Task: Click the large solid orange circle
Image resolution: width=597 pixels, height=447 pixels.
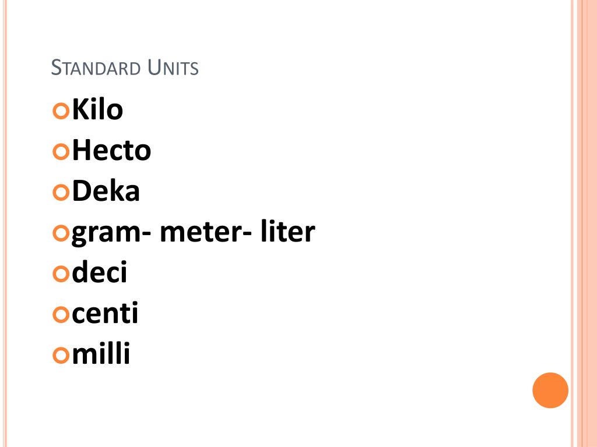Action: (550, 391)
